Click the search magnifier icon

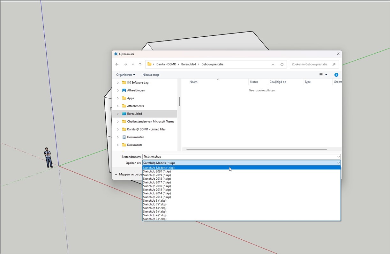[x=334, y=64]
